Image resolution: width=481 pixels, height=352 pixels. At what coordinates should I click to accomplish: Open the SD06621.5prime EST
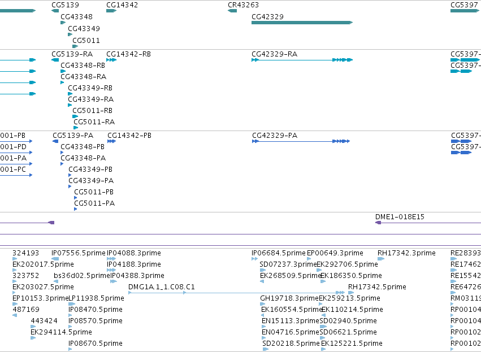click(348, 332)
